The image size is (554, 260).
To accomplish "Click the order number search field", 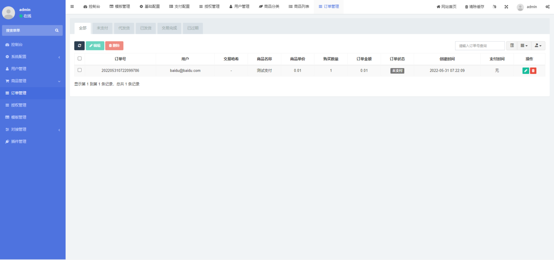I will pos(480,46).
